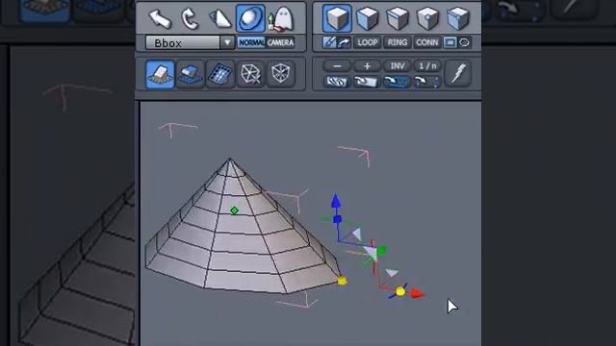Select the second blue-box display mode icon
The width and height of the screenshot is (616, 346).
pyautogui.click(x=190, y=74)
